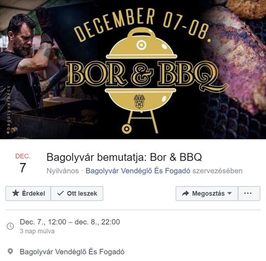The width and height of the screenshot is (266, 261).
Task: Click the location pin icon
Action: tap(11, 252)
